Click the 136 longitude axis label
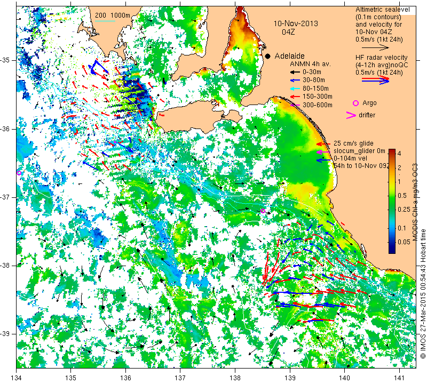The width and height of the screenshot is (427, 384). point(125,378)
